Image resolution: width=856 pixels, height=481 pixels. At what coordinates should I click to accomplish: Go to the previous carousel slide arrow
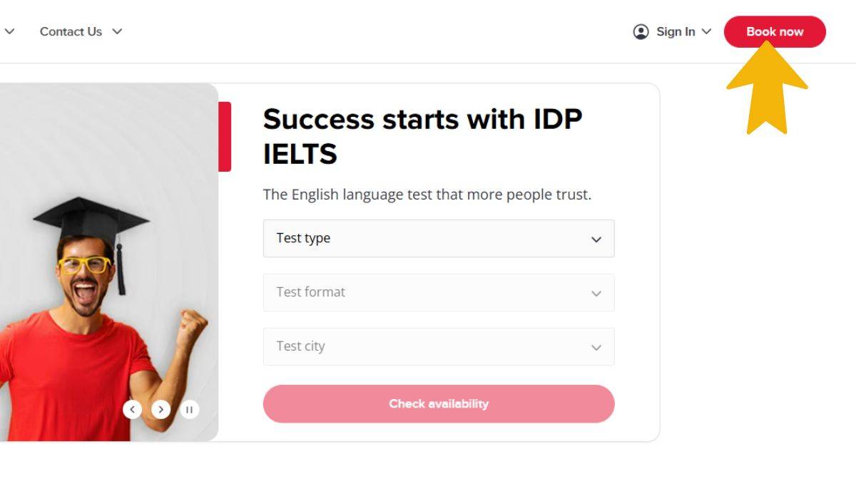[133, 409]
